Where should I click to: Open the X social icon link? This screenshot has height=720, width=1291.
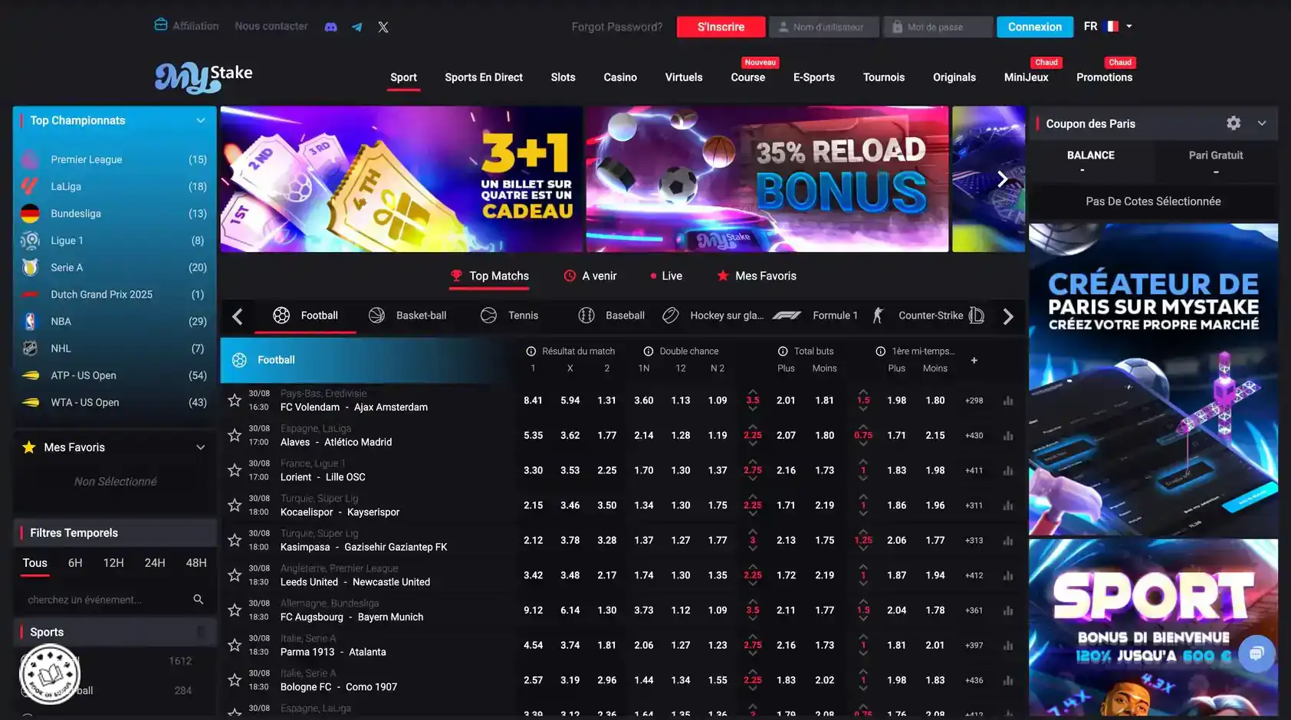coord(383,27)
